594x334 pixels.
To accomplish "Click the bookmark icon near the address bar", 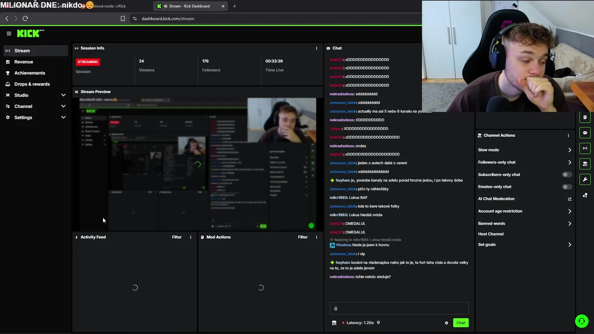I will click(123, 19).
